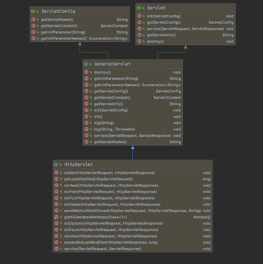
Task: Click method icon beside getServletContext() in ServletConfig
Action: (33, 26)
